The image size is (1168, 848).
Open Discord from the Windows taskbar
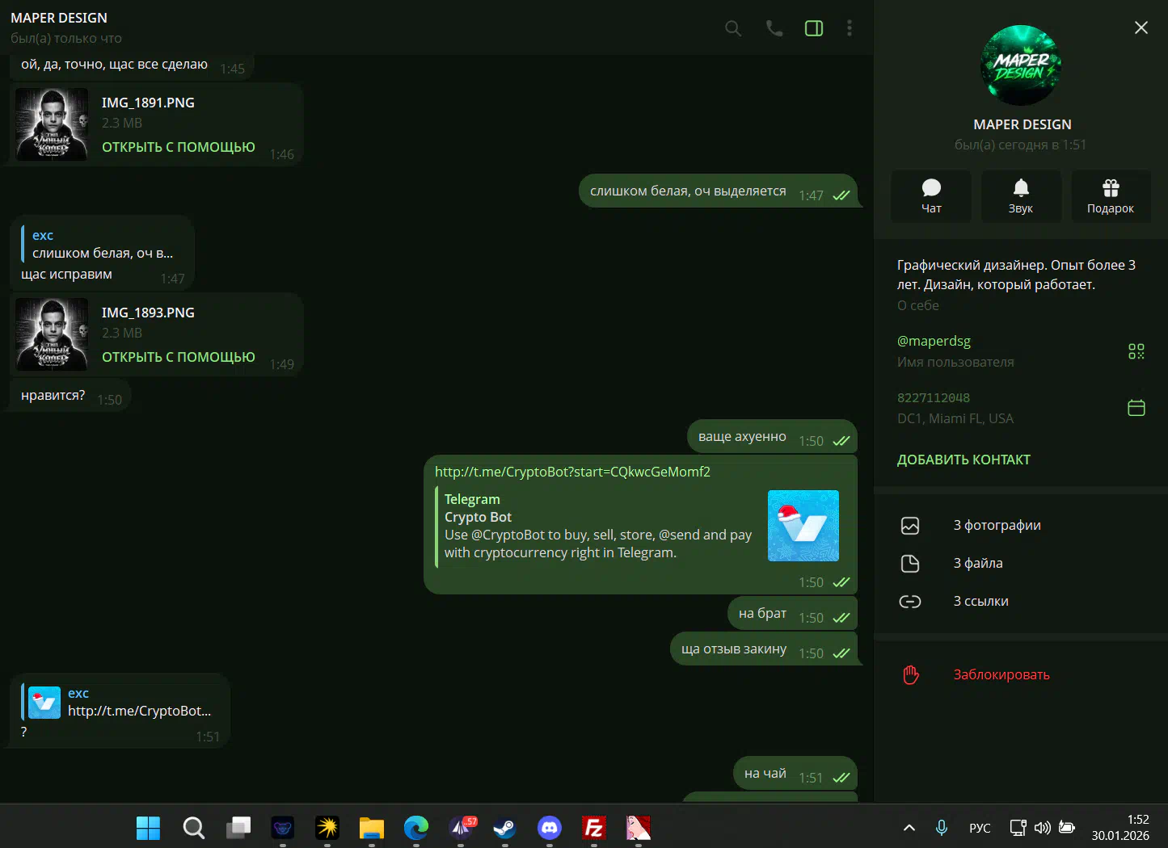tap(550, 828)
